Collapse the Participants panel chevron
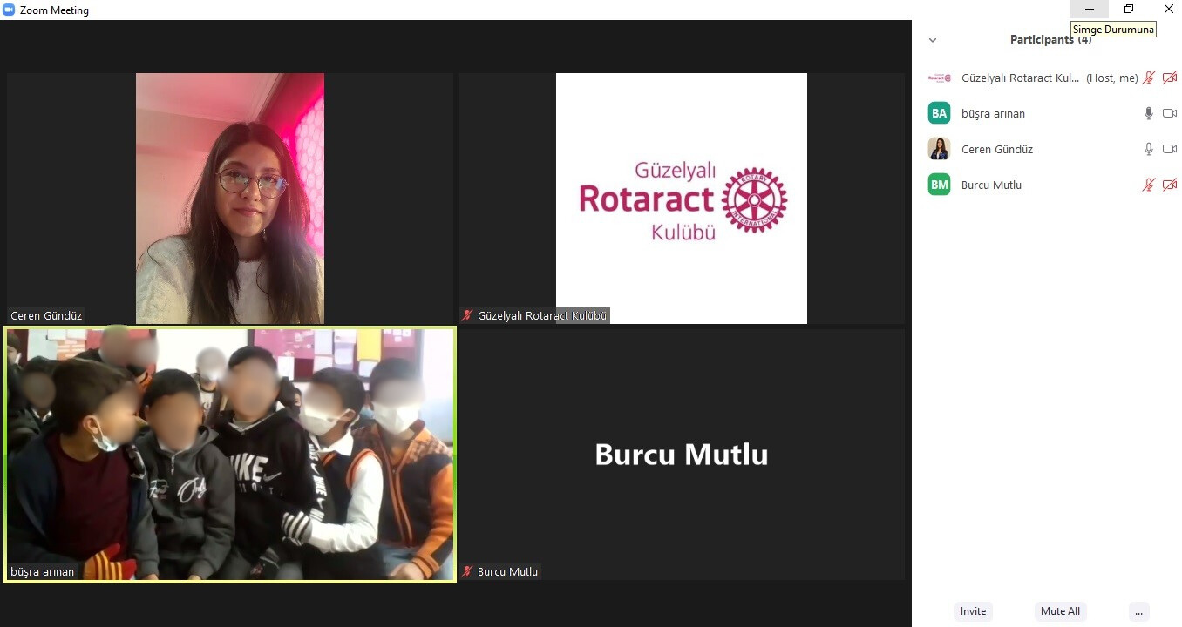Viewport: 1182px width, 627px height. [933, 40]
